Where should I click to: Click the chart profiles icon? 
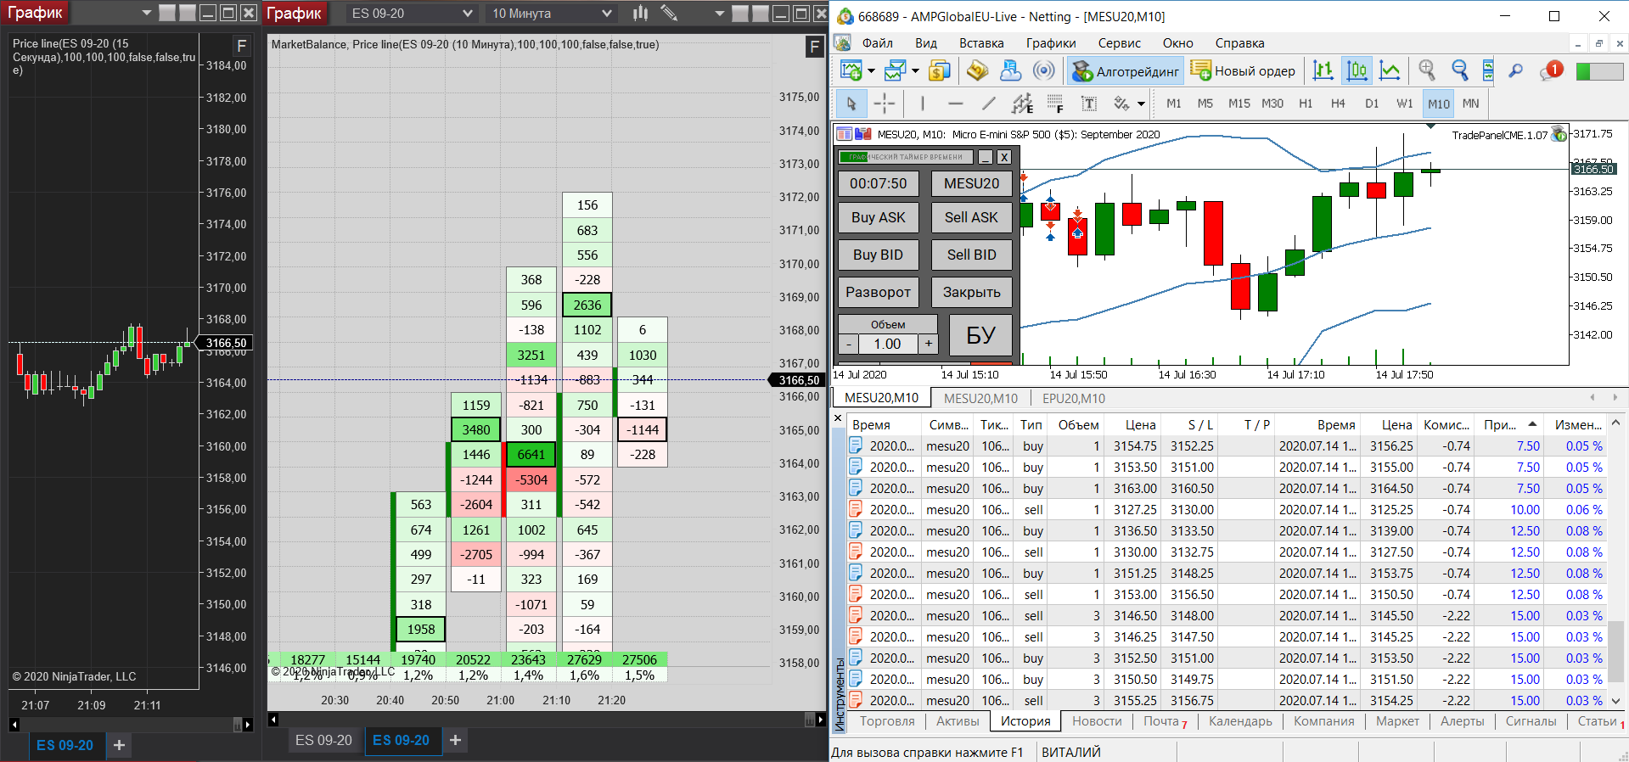[x=895, y=71]
